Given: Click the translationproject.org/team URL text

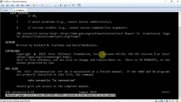Looking at the screenshot, I should [51, 37].
